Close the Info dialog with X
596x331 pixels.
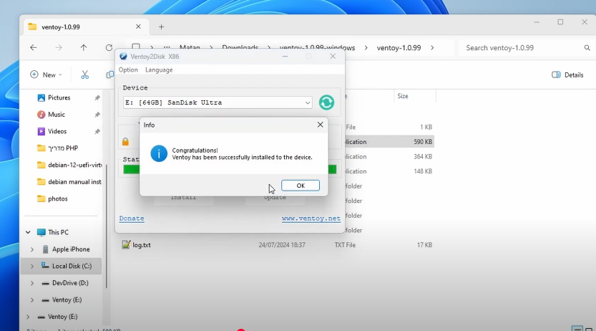(x=320, y=125)
